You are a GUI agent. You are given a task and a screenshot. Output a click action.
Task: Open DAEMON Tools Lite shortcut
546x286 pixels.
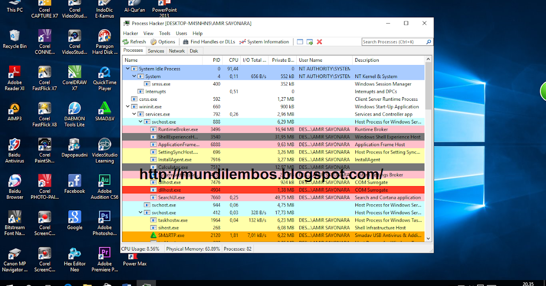coord(75,114)
